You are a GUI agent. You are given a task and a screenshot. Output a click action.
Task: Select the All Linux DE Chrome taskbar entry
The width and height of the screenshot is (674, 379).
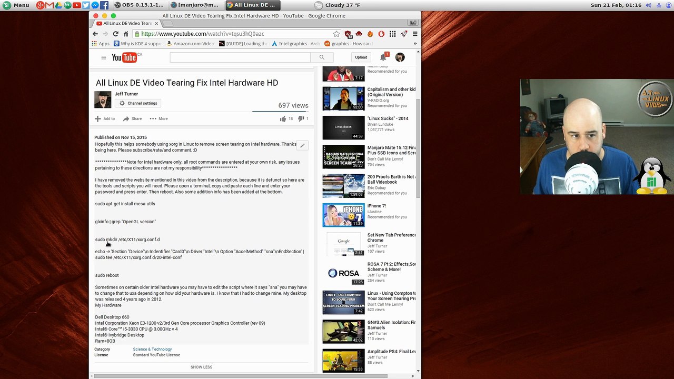252,5
